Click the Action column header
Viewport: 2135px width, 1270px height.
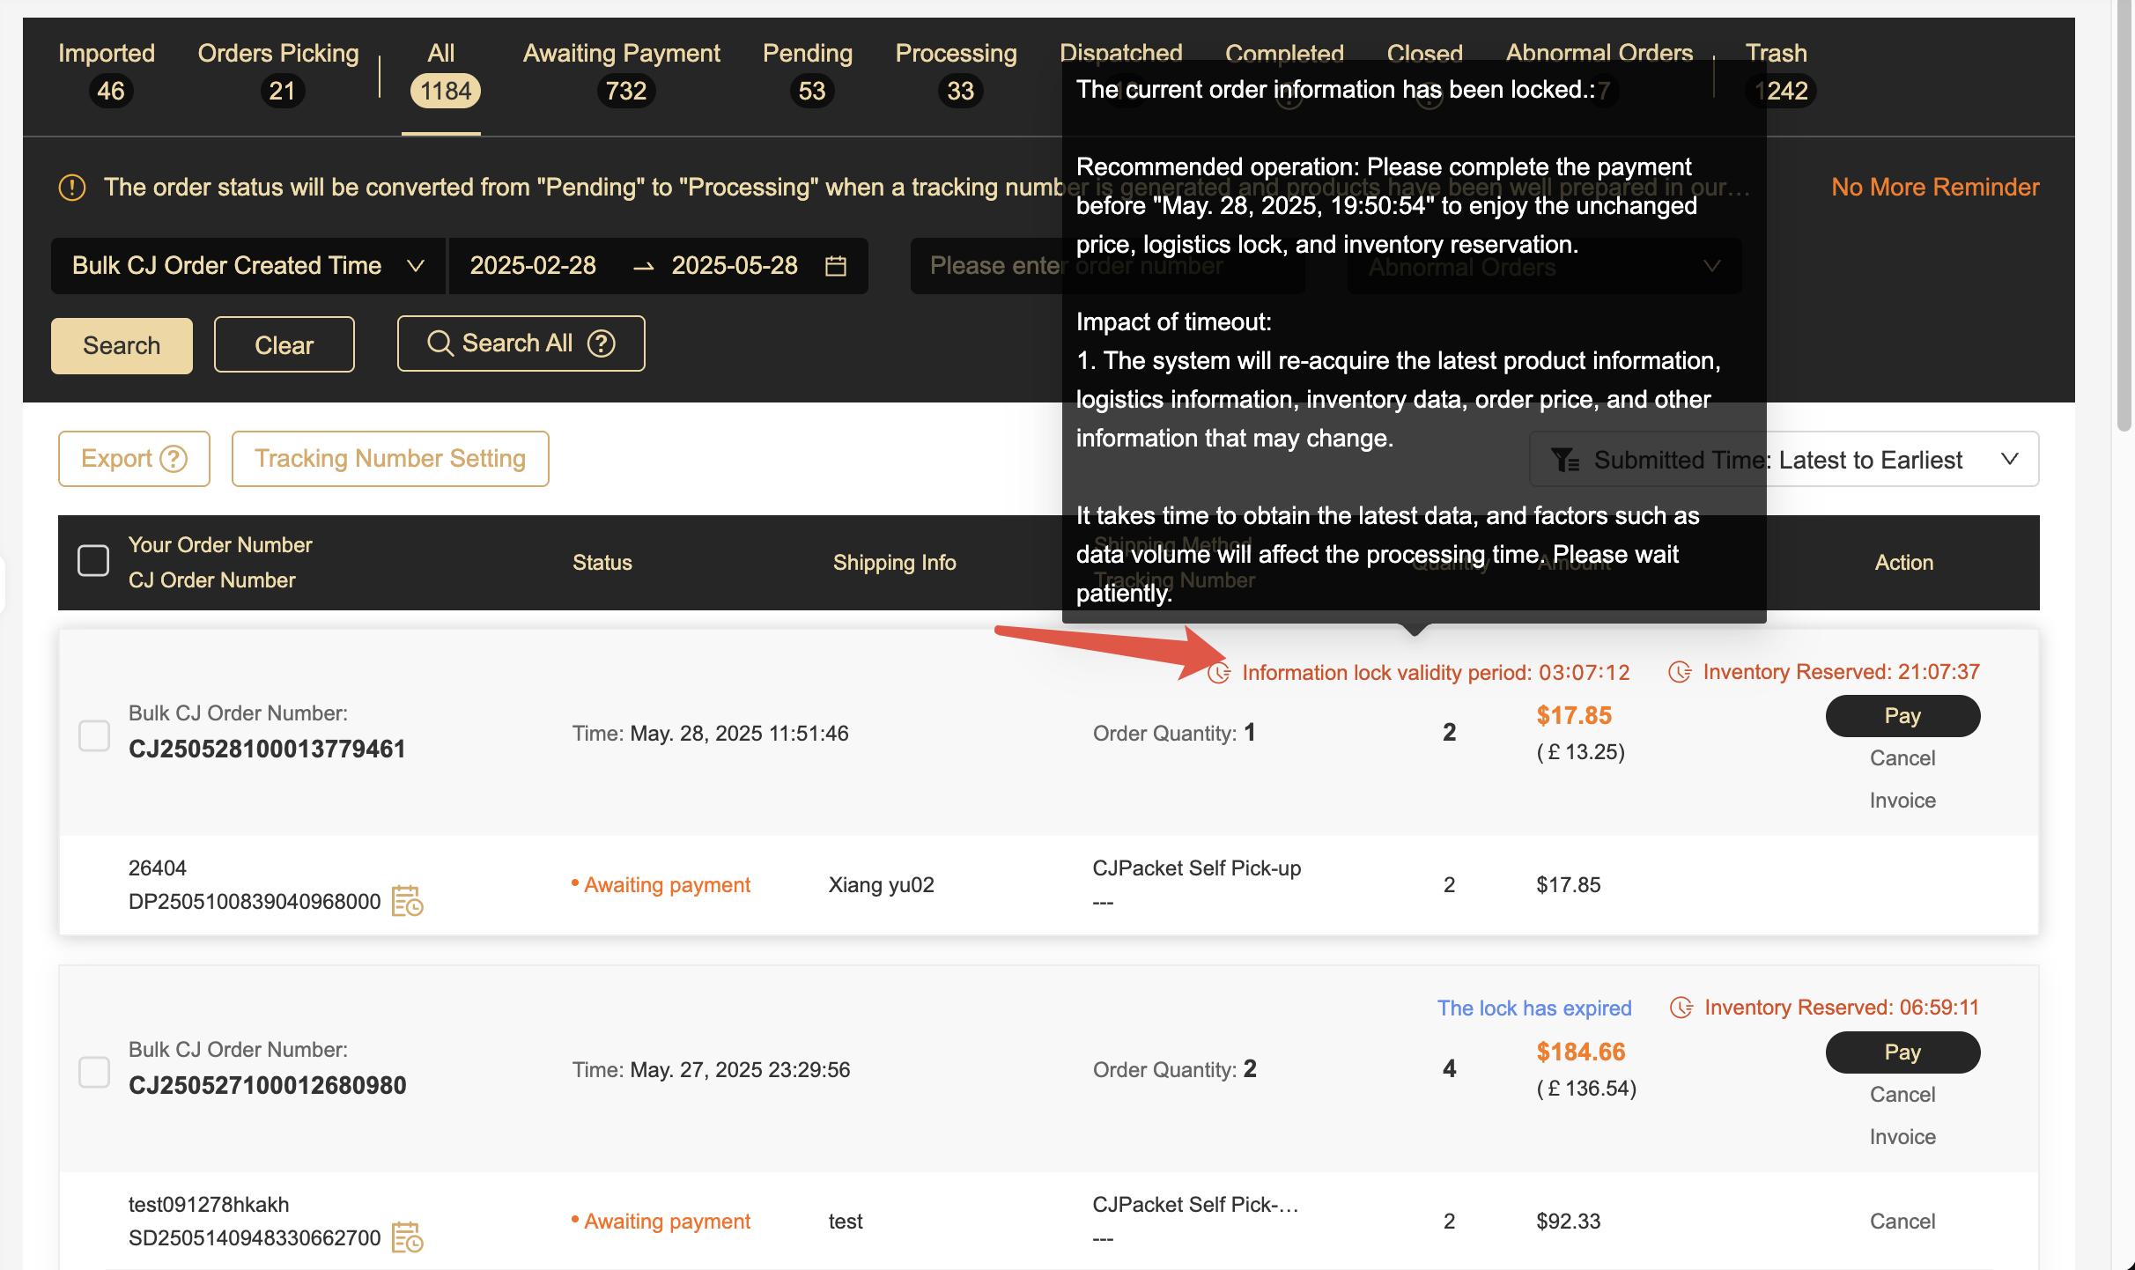(x=1903, y=563)
